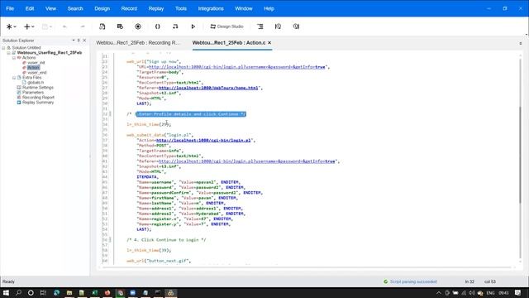Open Runtime Settings in Solution Explorer

38,87
